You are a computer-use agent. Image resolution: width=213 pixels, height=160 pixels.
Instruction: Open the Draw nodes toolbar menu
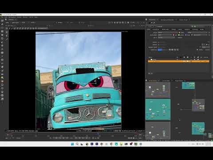pyautogui.click(x=2, y=24)
